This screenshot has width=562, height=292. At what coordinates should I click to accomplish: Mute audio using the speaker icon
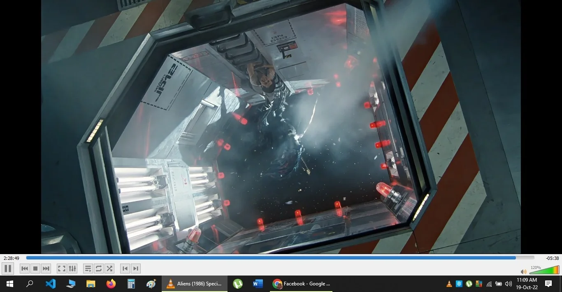coord(523,272)
